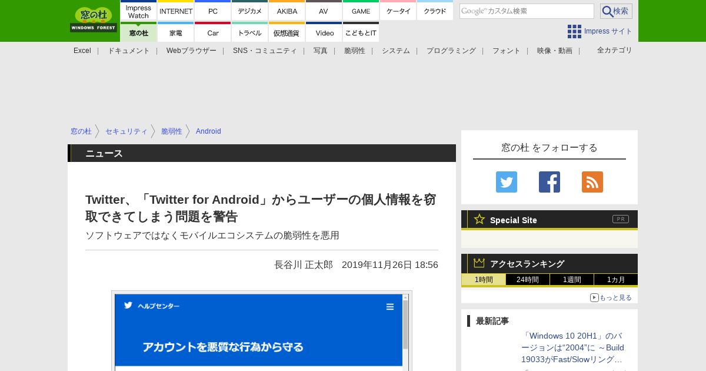Go to 窓の杜 breadcrumb link
706x371 pixels.
pyautogui.click(x=81, y=131)
